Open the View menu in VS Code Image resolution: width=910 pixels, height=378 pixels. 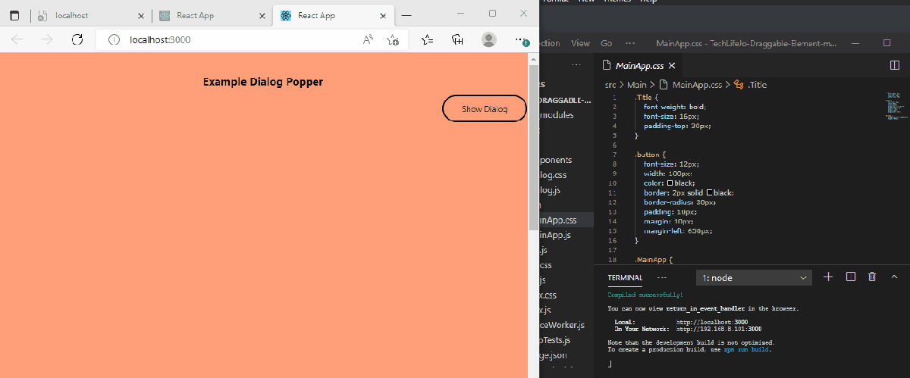tap(580, 43)
